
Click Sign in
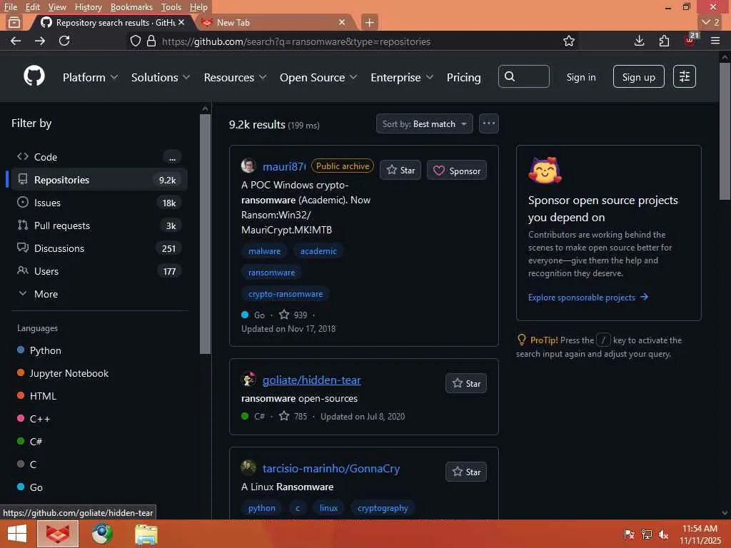pos(581,77)
